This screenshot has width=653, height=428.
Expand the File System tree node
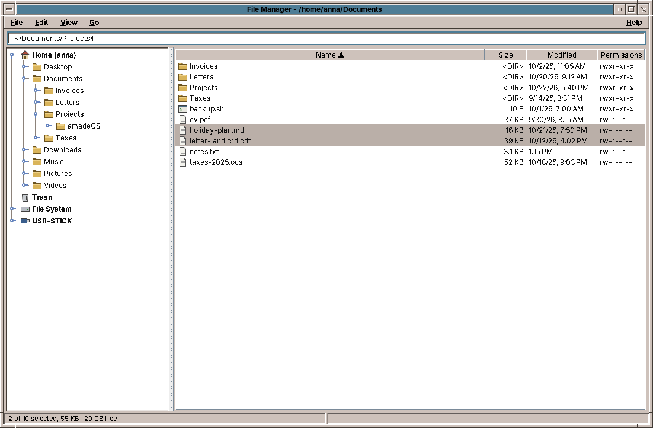pyautogui.click(x=13, y=209)
